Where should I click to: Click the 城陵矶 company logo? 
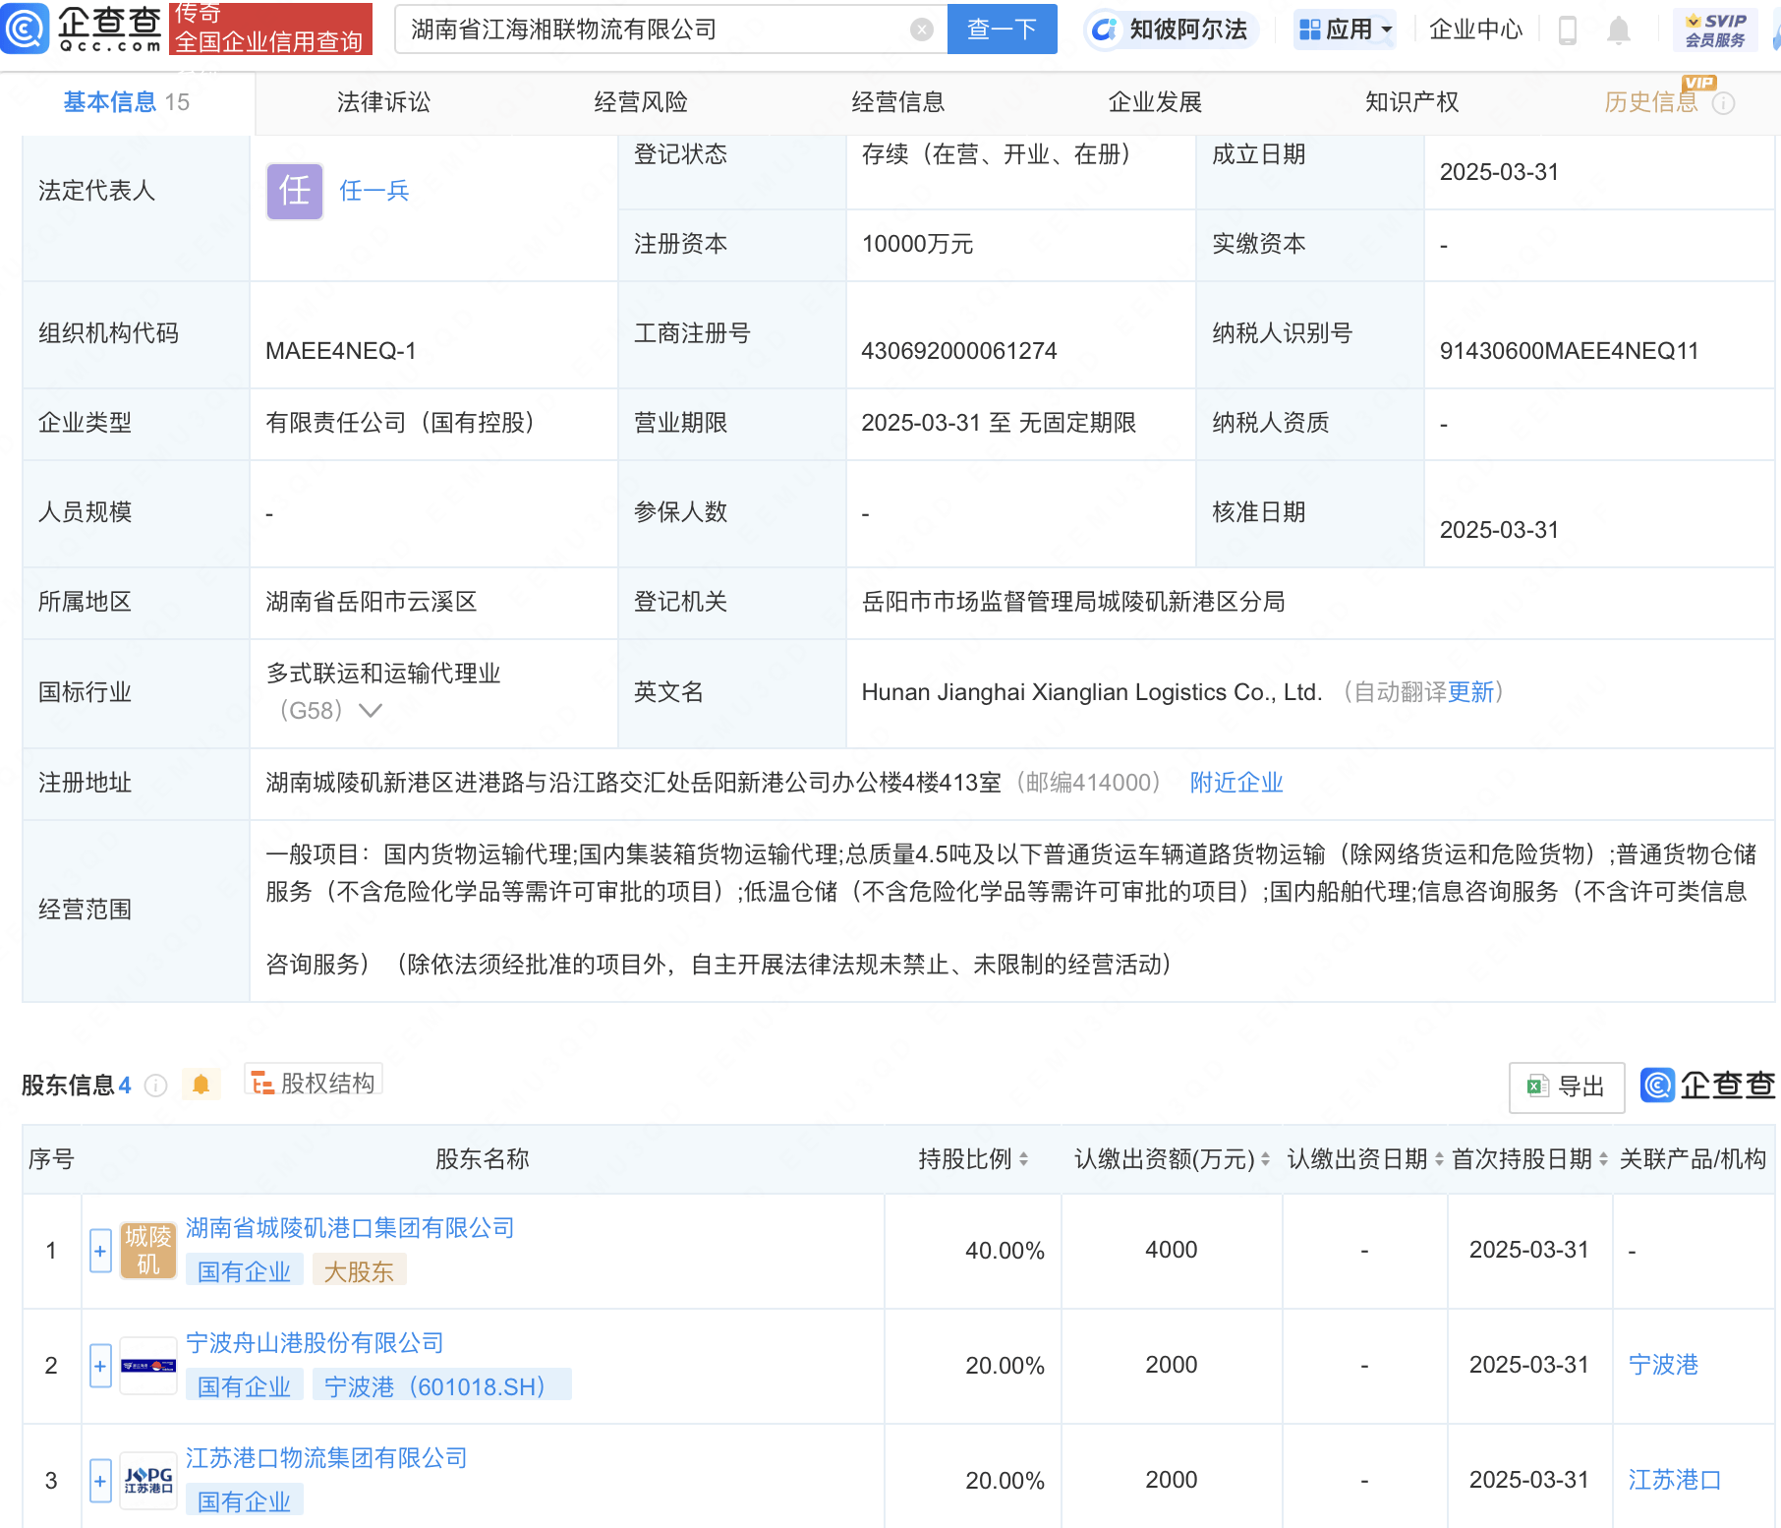click(147, 1251)
